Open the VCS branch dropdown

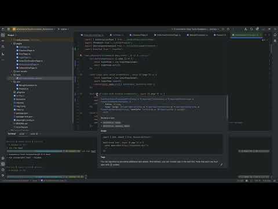tap(64, 29)
